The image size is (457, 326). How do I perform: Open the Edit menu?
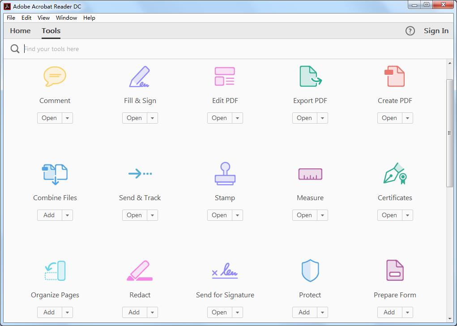click(26, 18)
